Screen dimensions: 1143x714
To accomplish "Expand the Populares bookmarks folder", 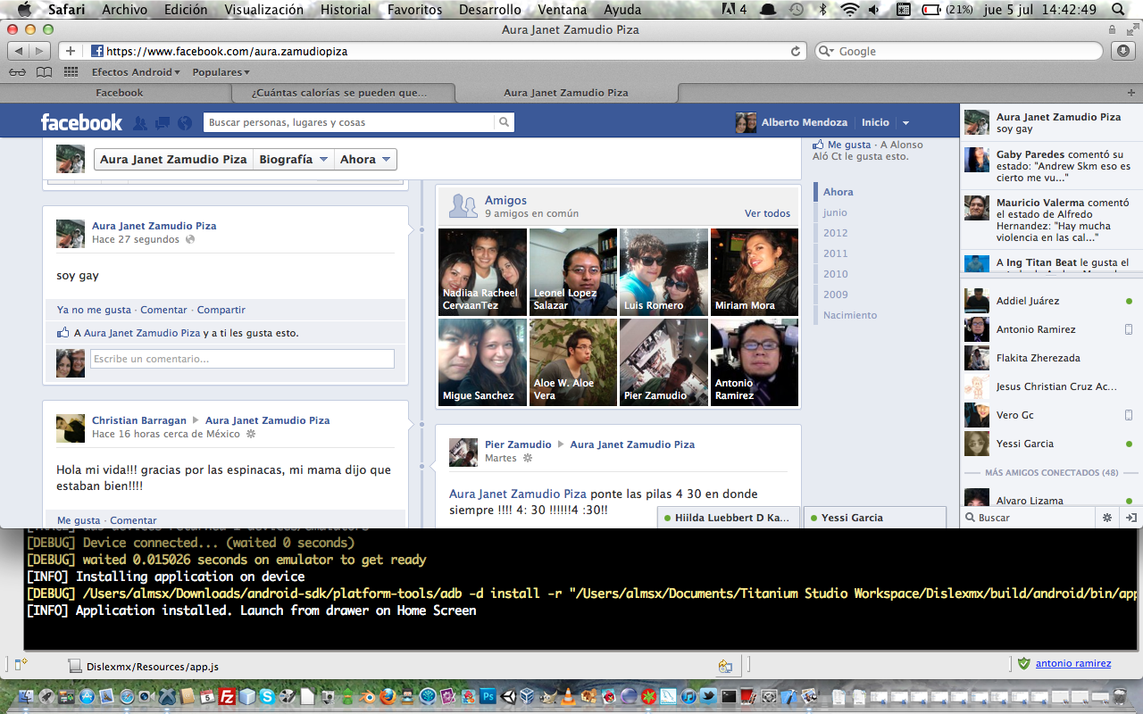I will click(221, 72).
